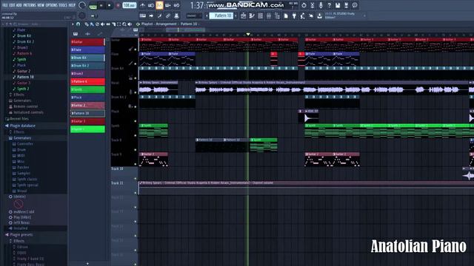Open the ADD menu
Image resolution: width=474 pixels, height=266 pixels.
[x=19, y=5]
